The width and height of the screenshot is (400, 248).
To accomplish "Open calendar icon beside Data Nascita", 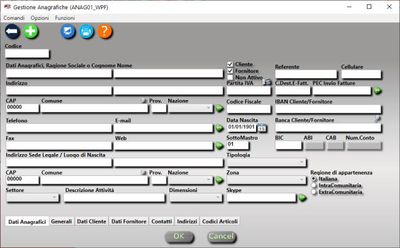I will [x=262, y=127].
